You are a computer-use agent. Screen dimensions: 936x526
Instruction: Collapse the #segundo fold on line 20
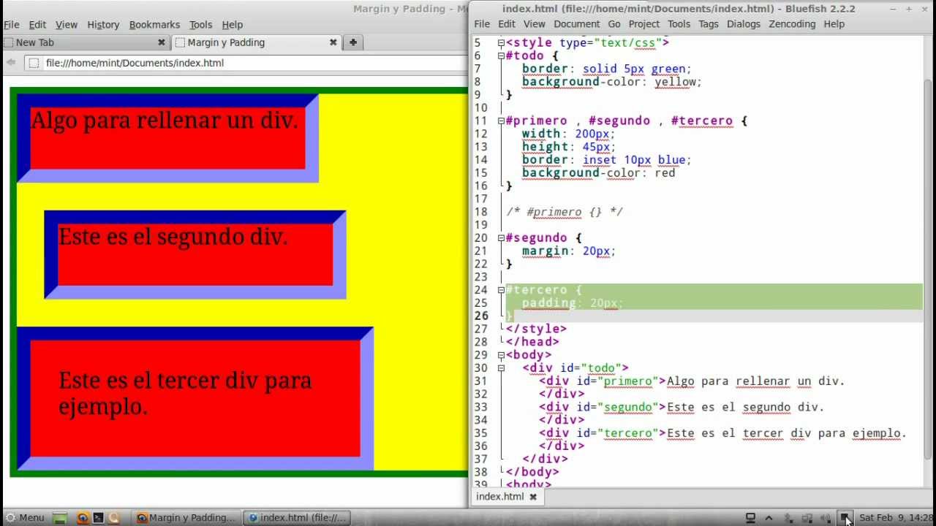tap(501, 238)
